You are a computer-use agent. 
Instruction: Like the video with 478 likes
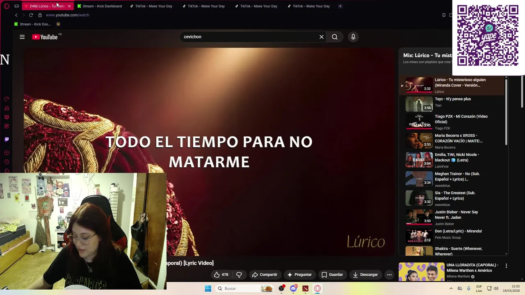click(x=221, y=275)
